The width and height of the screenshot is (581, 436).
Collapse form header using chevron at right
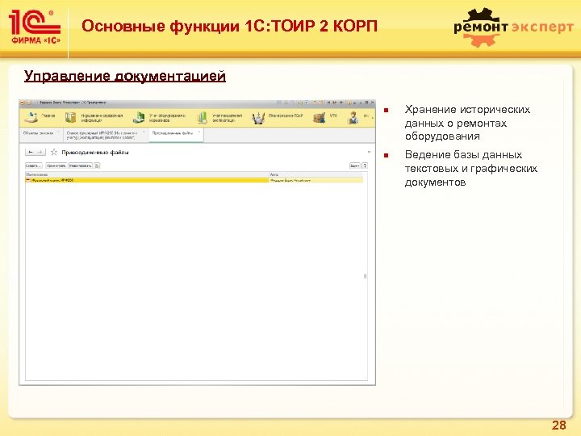tap(369, 152)
